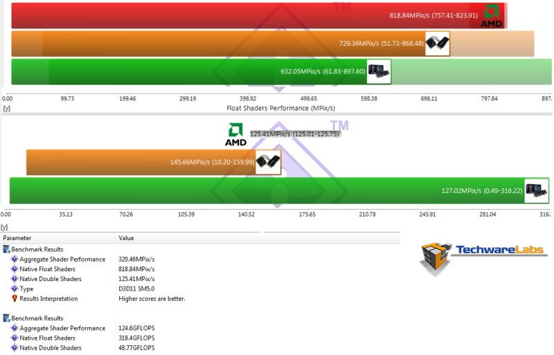Click the 124.6GFLOPS value
Screen dimensions: 554x355
tap(136, 328)
